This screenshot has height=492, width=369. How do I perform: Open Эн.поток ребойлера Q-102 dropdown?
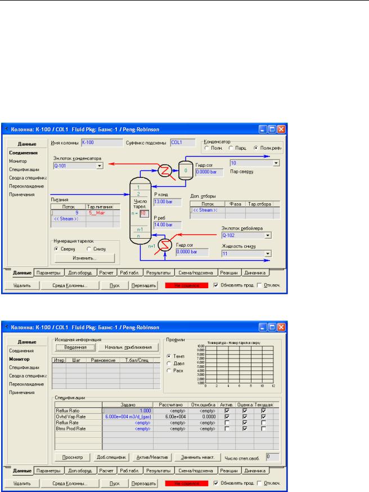[x=268, y=235]
